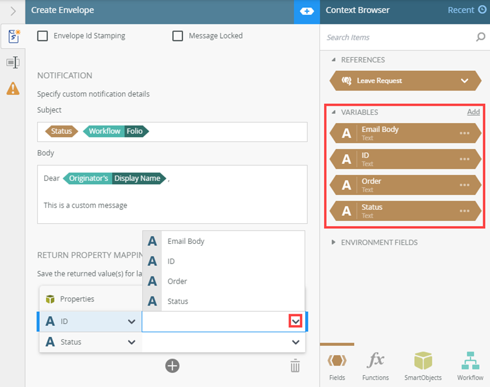Enable Message Locked checkbox
The height and width of the screenshot is (387, 490).
pos(178,36)
